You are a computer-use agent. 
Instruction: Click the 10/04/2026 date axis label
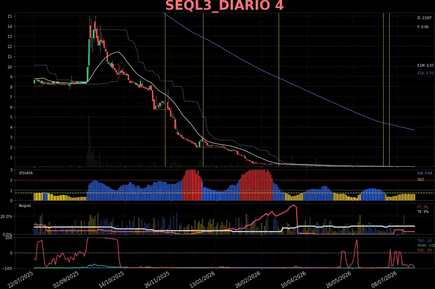(x=293, y=279)
